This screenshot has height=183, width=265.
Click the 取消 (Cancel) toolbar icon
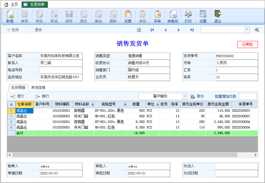[x=54, y=16]
